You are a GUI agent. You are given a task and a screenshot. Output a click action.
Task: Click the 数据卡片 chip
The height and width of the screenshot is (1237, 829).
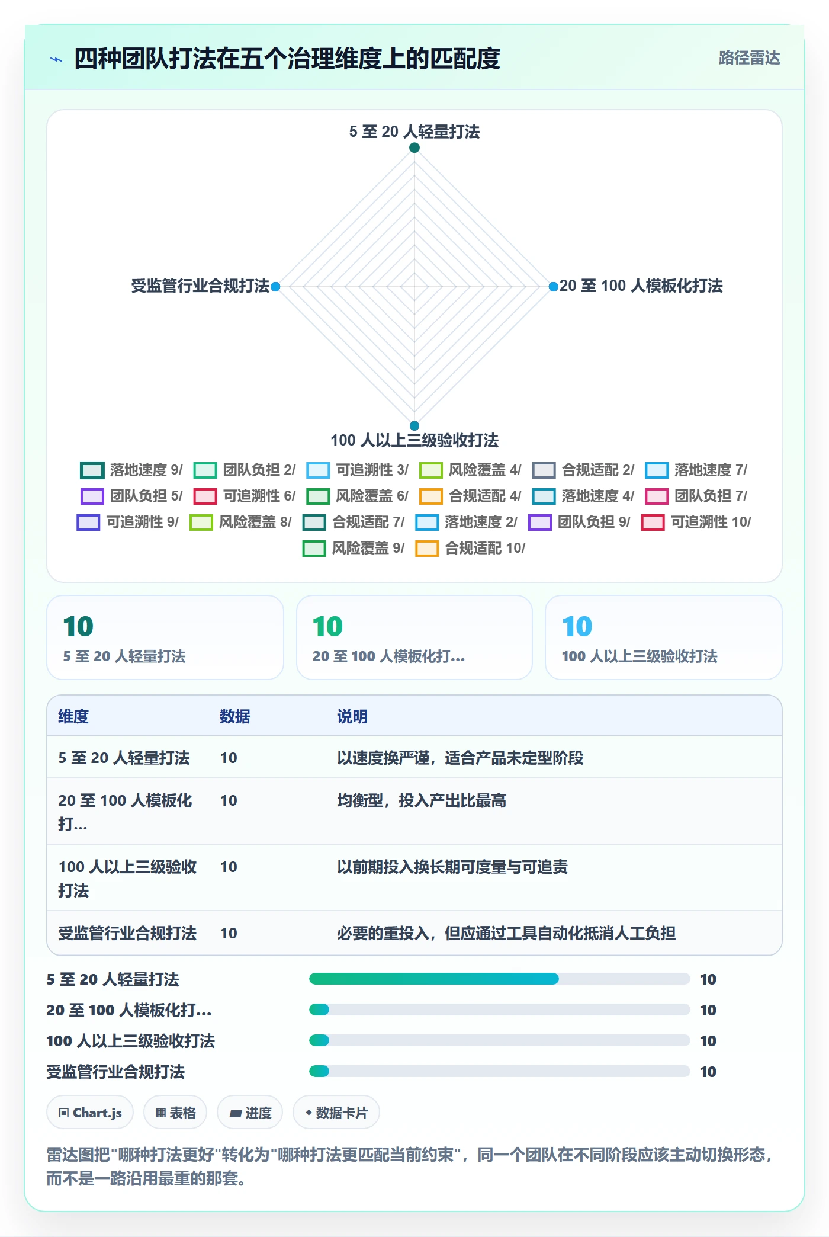[x=336, y=1113]
